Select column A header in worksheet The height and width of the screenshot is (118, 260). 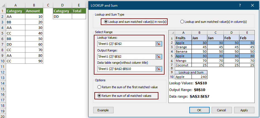[15, 5]
